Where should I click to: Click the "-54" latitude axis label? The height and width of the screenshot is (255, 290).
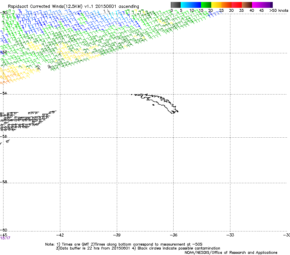pyautogui.click(x=4, y=93)
